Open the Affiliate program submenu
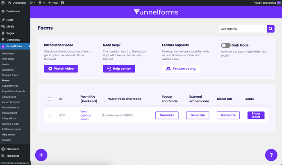The height and width of the screenshot is (165, 282). pyautogui.click(x=11, y=129)
